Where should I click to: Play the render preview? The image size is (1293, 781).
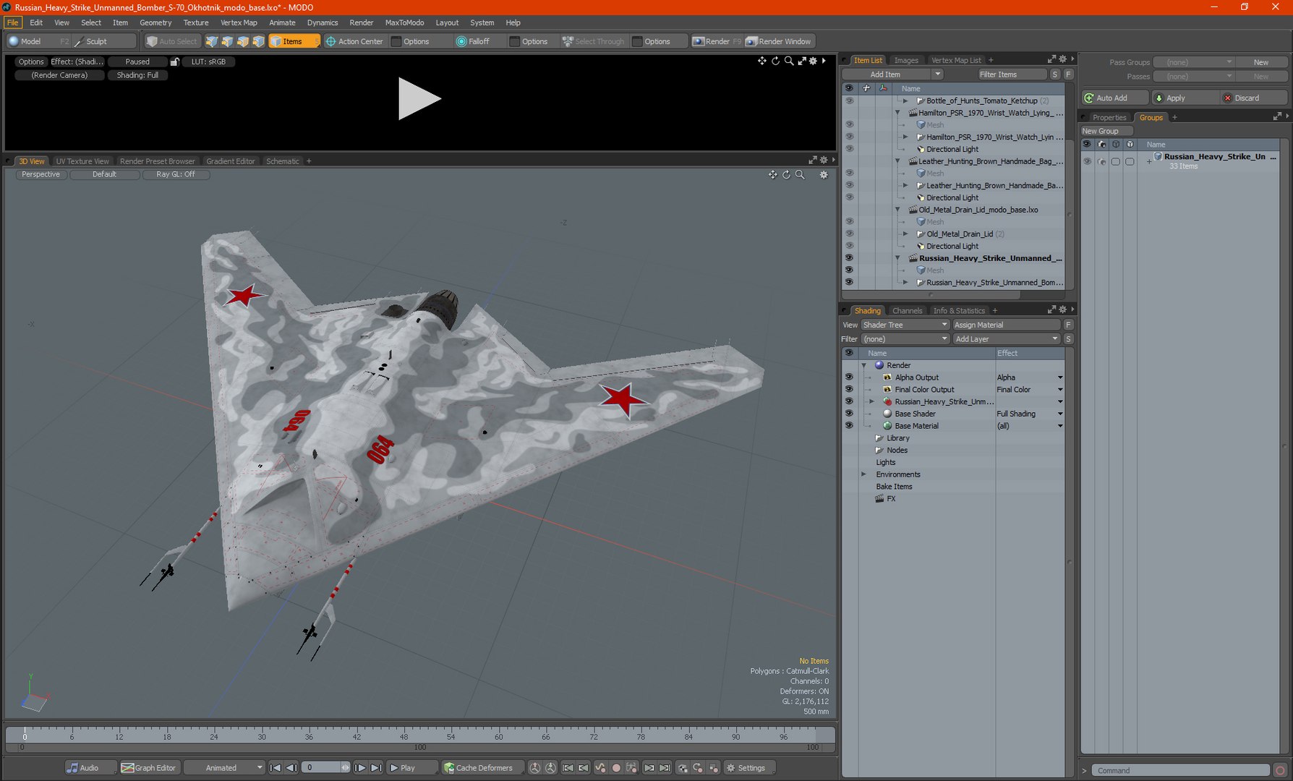(419, 99)
